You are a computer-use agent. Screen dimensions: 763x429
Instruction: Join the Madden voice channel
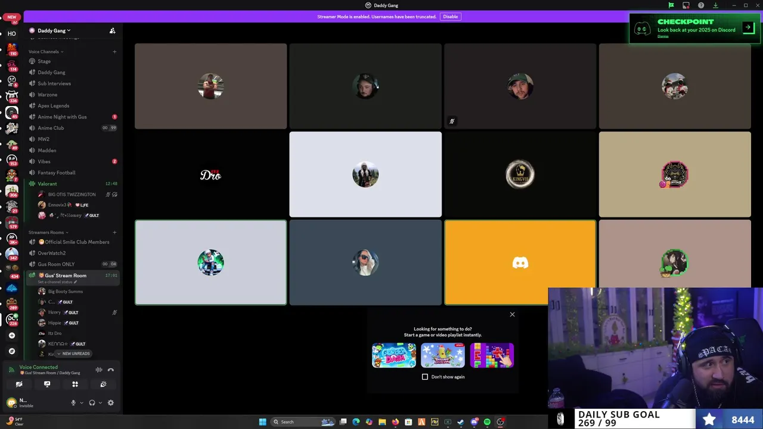click(73, 150)
